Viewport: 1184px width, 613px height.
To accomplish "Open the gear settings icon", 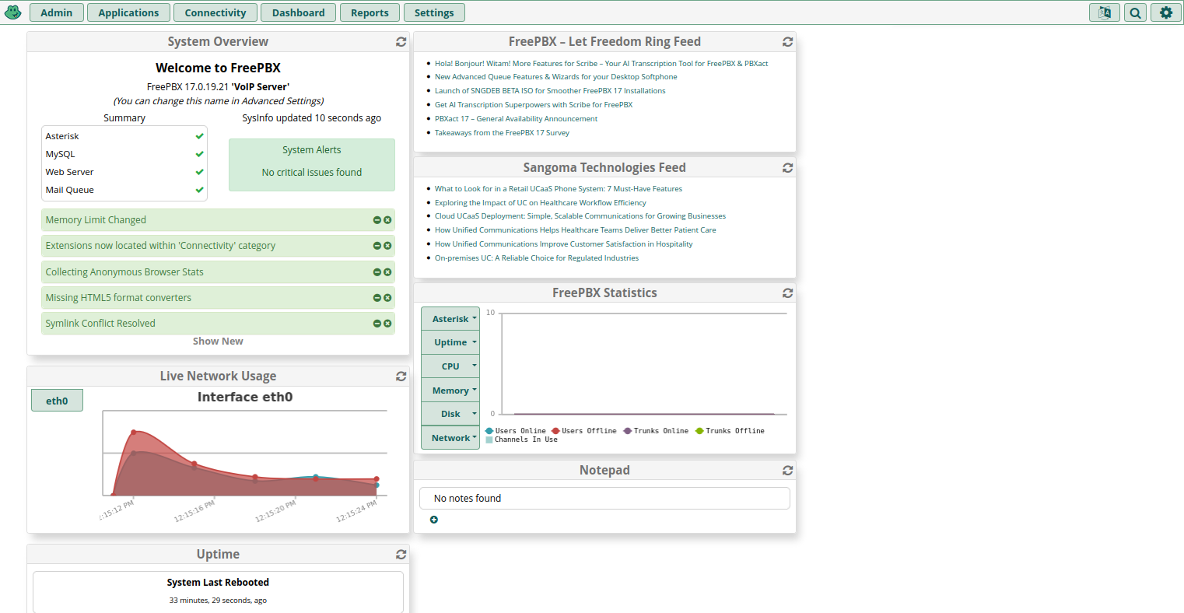I will (1165, 12).
